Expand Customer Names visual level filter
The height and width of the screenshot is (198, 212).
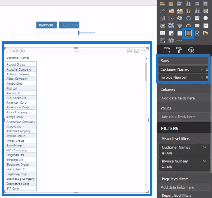204,147
